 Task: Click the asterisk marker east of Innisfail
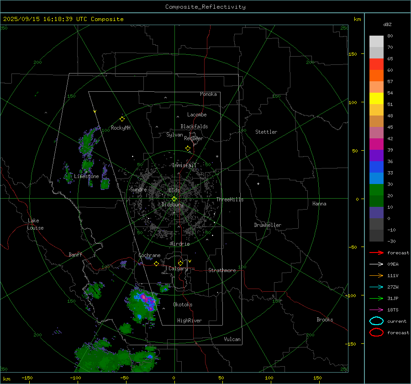coord(217,157)
